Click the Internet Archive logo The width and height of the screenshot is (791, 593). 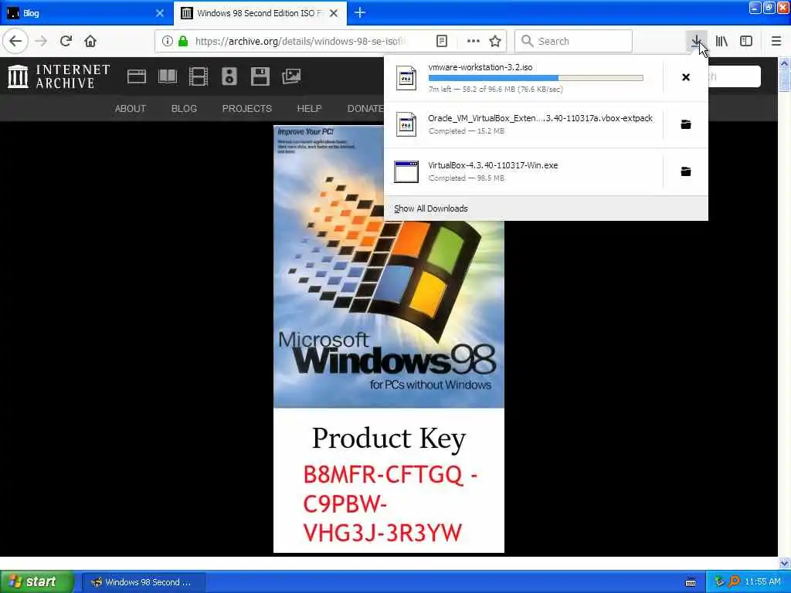(x=59, y=76)
